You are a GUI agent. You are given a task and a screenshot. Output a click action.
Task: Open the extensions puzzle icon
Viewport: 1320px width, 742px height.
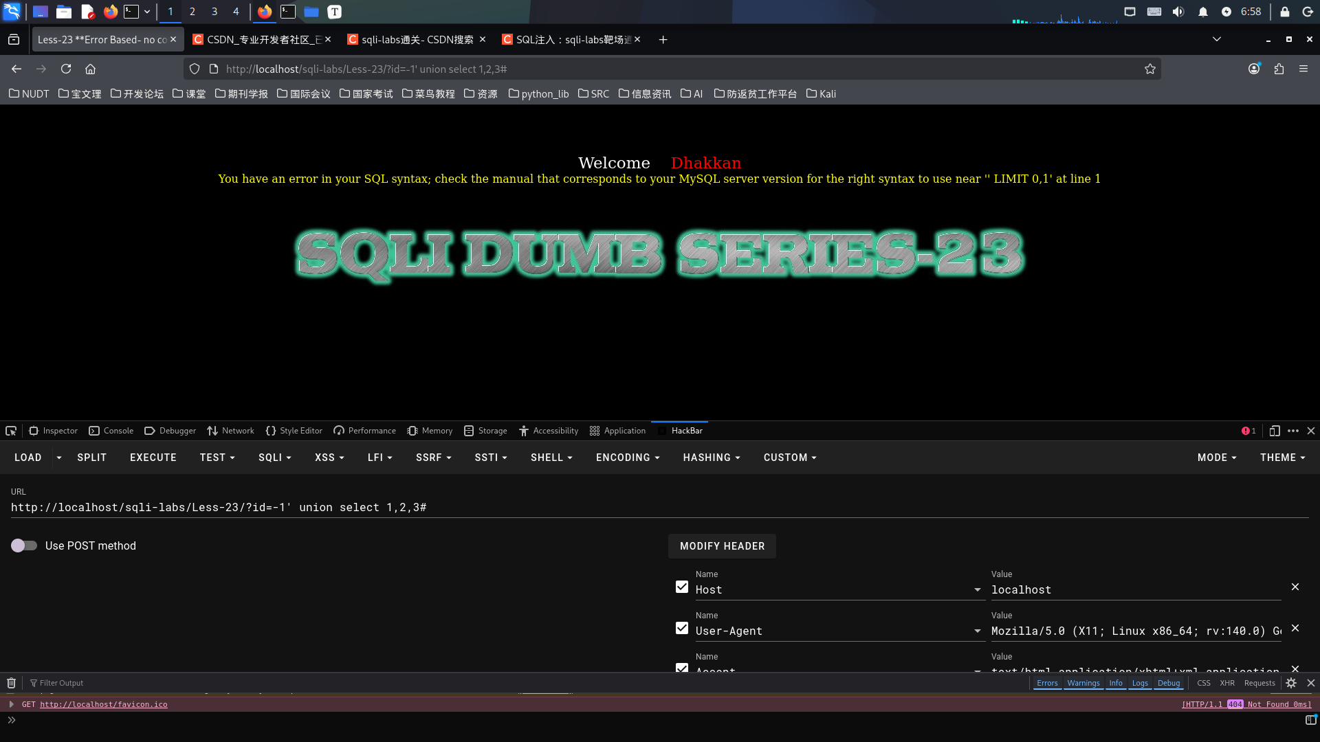click(x=1279, y=69)
